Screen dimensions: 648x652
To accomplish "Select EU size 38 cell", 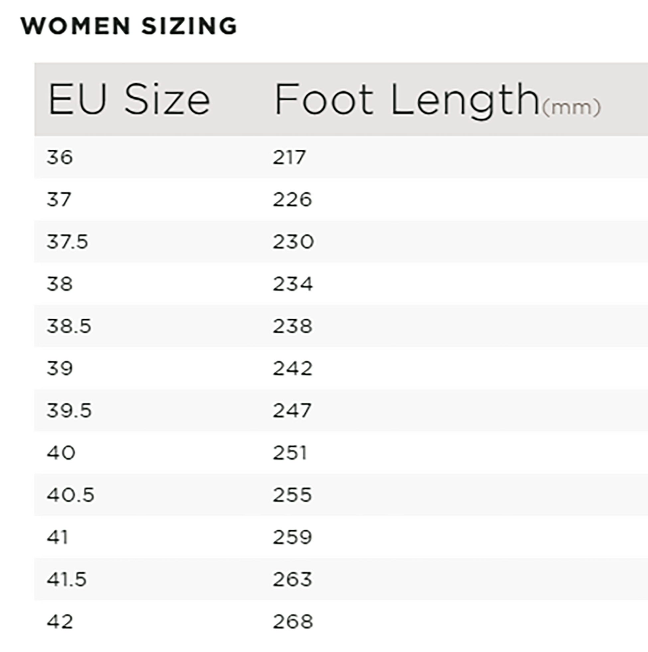I will coord(60,284).
